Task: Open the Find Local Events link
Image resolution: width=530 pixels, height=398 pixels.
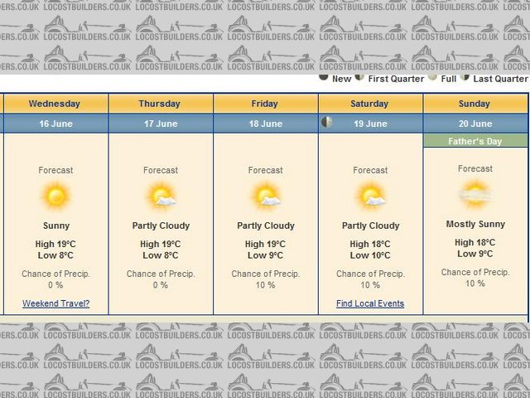Action: pos(370,303)
